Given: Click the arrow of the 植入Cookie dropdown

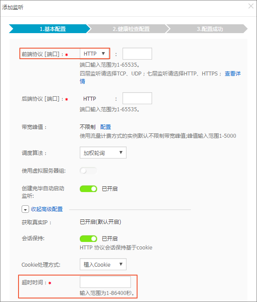Looking at the screenshot, I should tap(121, 264).
